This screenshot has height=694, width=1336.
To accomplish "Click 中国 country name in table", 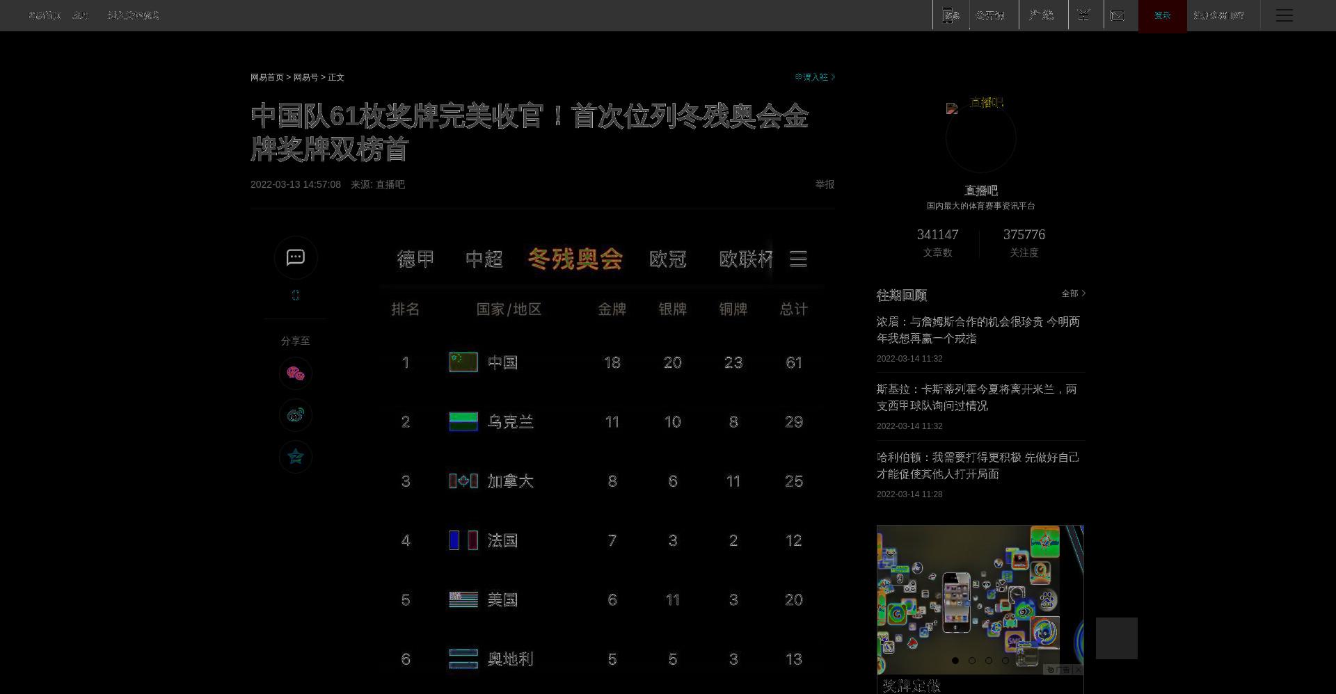I will point(502,362).
